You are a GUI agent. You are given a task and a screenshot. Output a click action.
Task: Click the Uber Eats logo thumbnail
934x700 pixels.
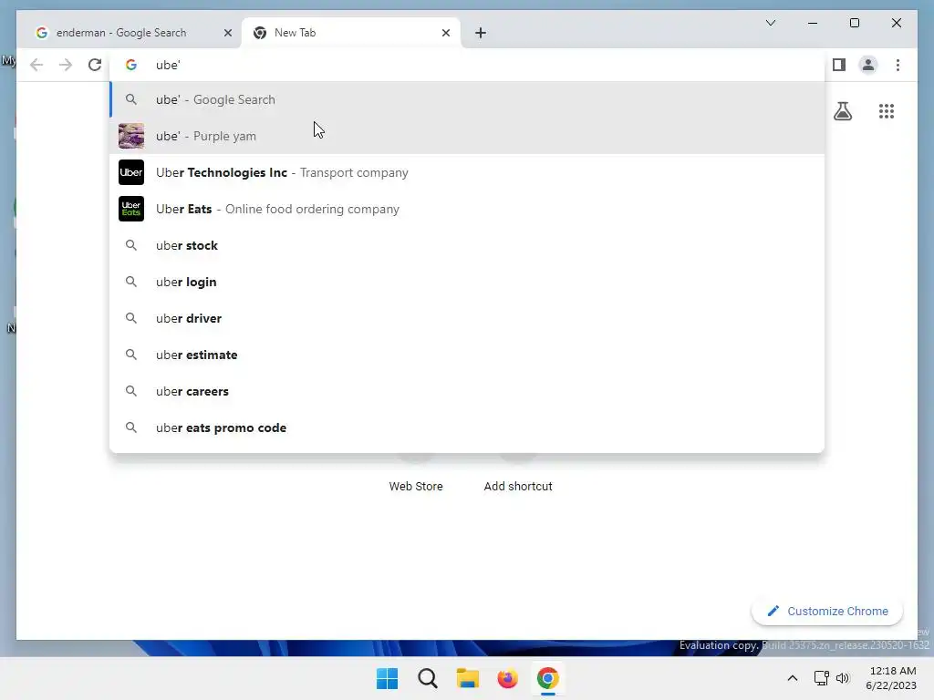coord(131,209)
